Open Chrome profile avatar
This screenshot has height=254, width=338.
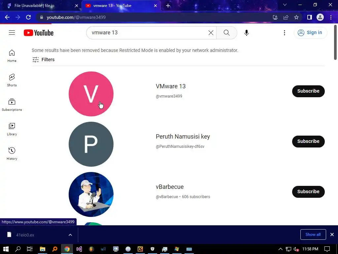click(x=320, y=17)
